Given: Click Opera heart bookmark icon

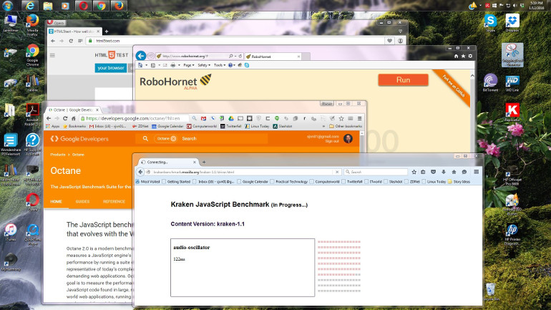Looking at the screenshot, I should click(x=390, y=41).
